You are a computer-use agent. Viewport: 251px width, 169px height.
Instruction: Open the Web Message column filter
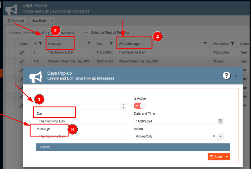pyautogui.click(x=205, y=44)
